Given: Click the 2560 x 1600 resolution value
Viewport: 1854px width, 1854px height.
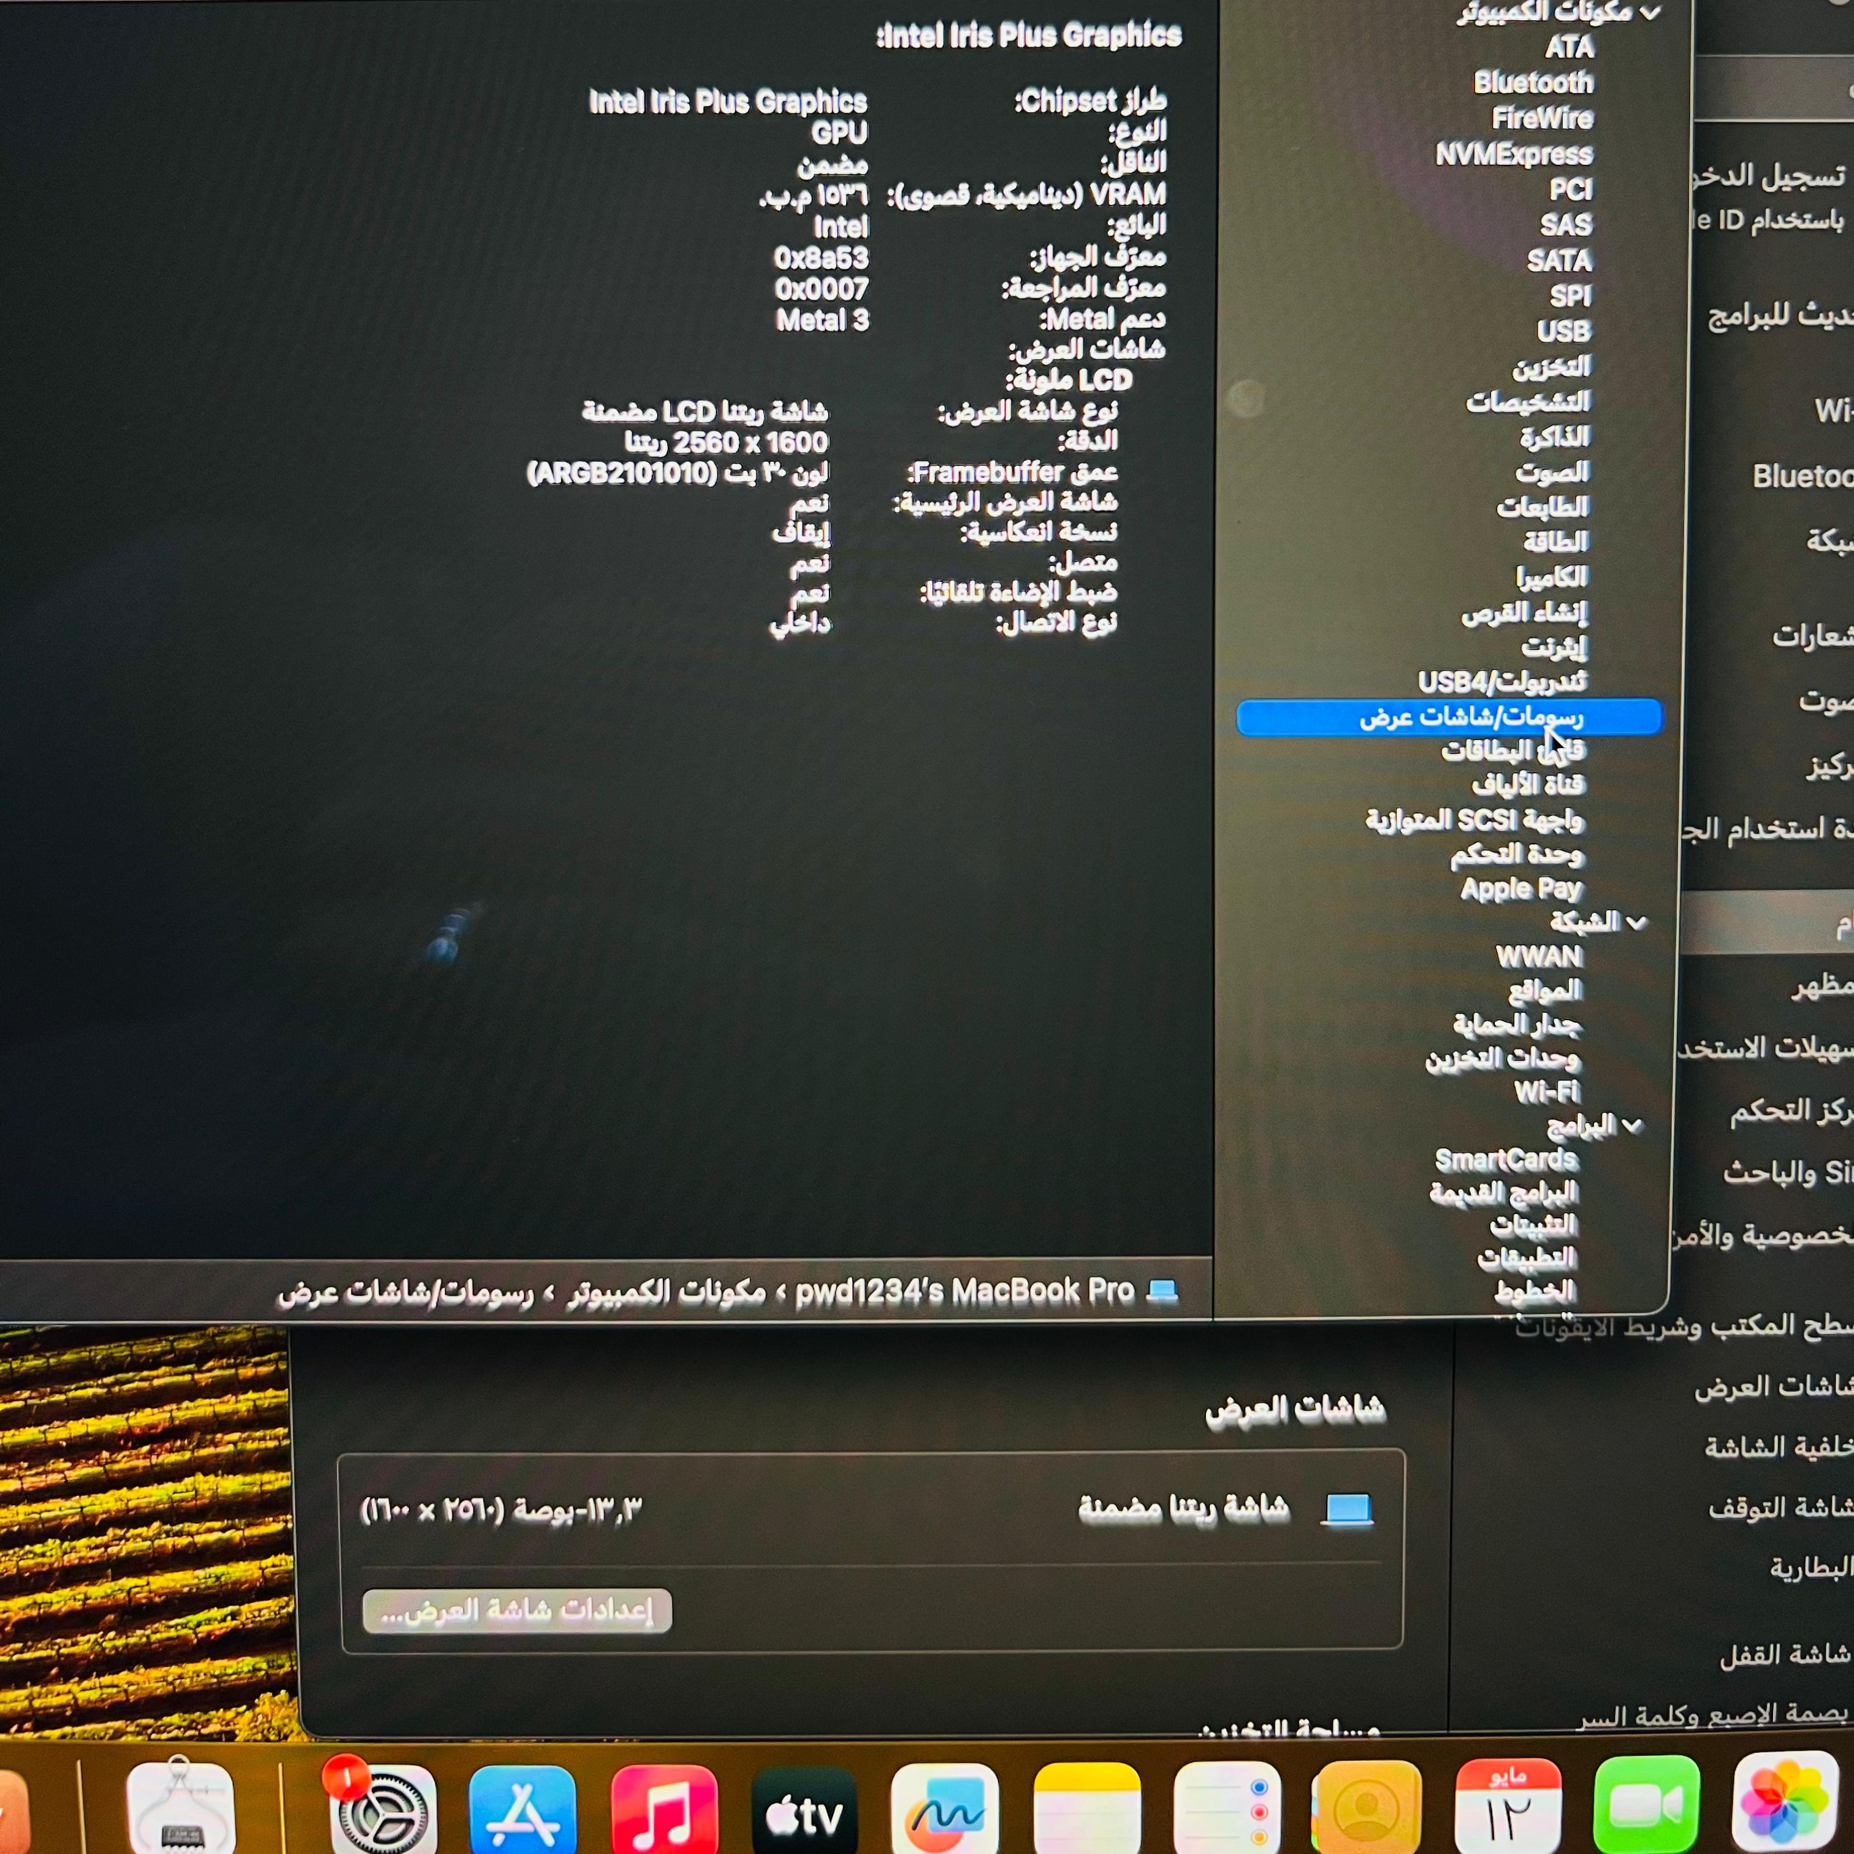Looking at the screenshot, I should pyautogui.click(x=727, y=443).
